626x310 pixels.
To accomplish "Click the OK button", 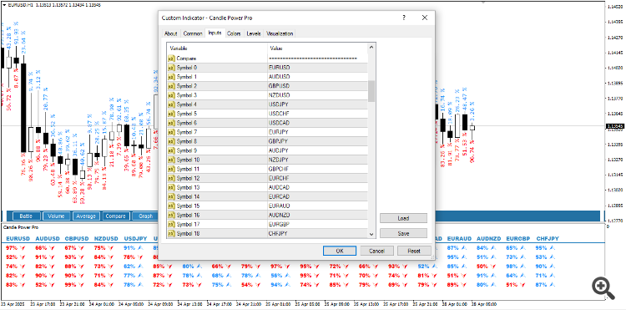I will pos(340,251).
